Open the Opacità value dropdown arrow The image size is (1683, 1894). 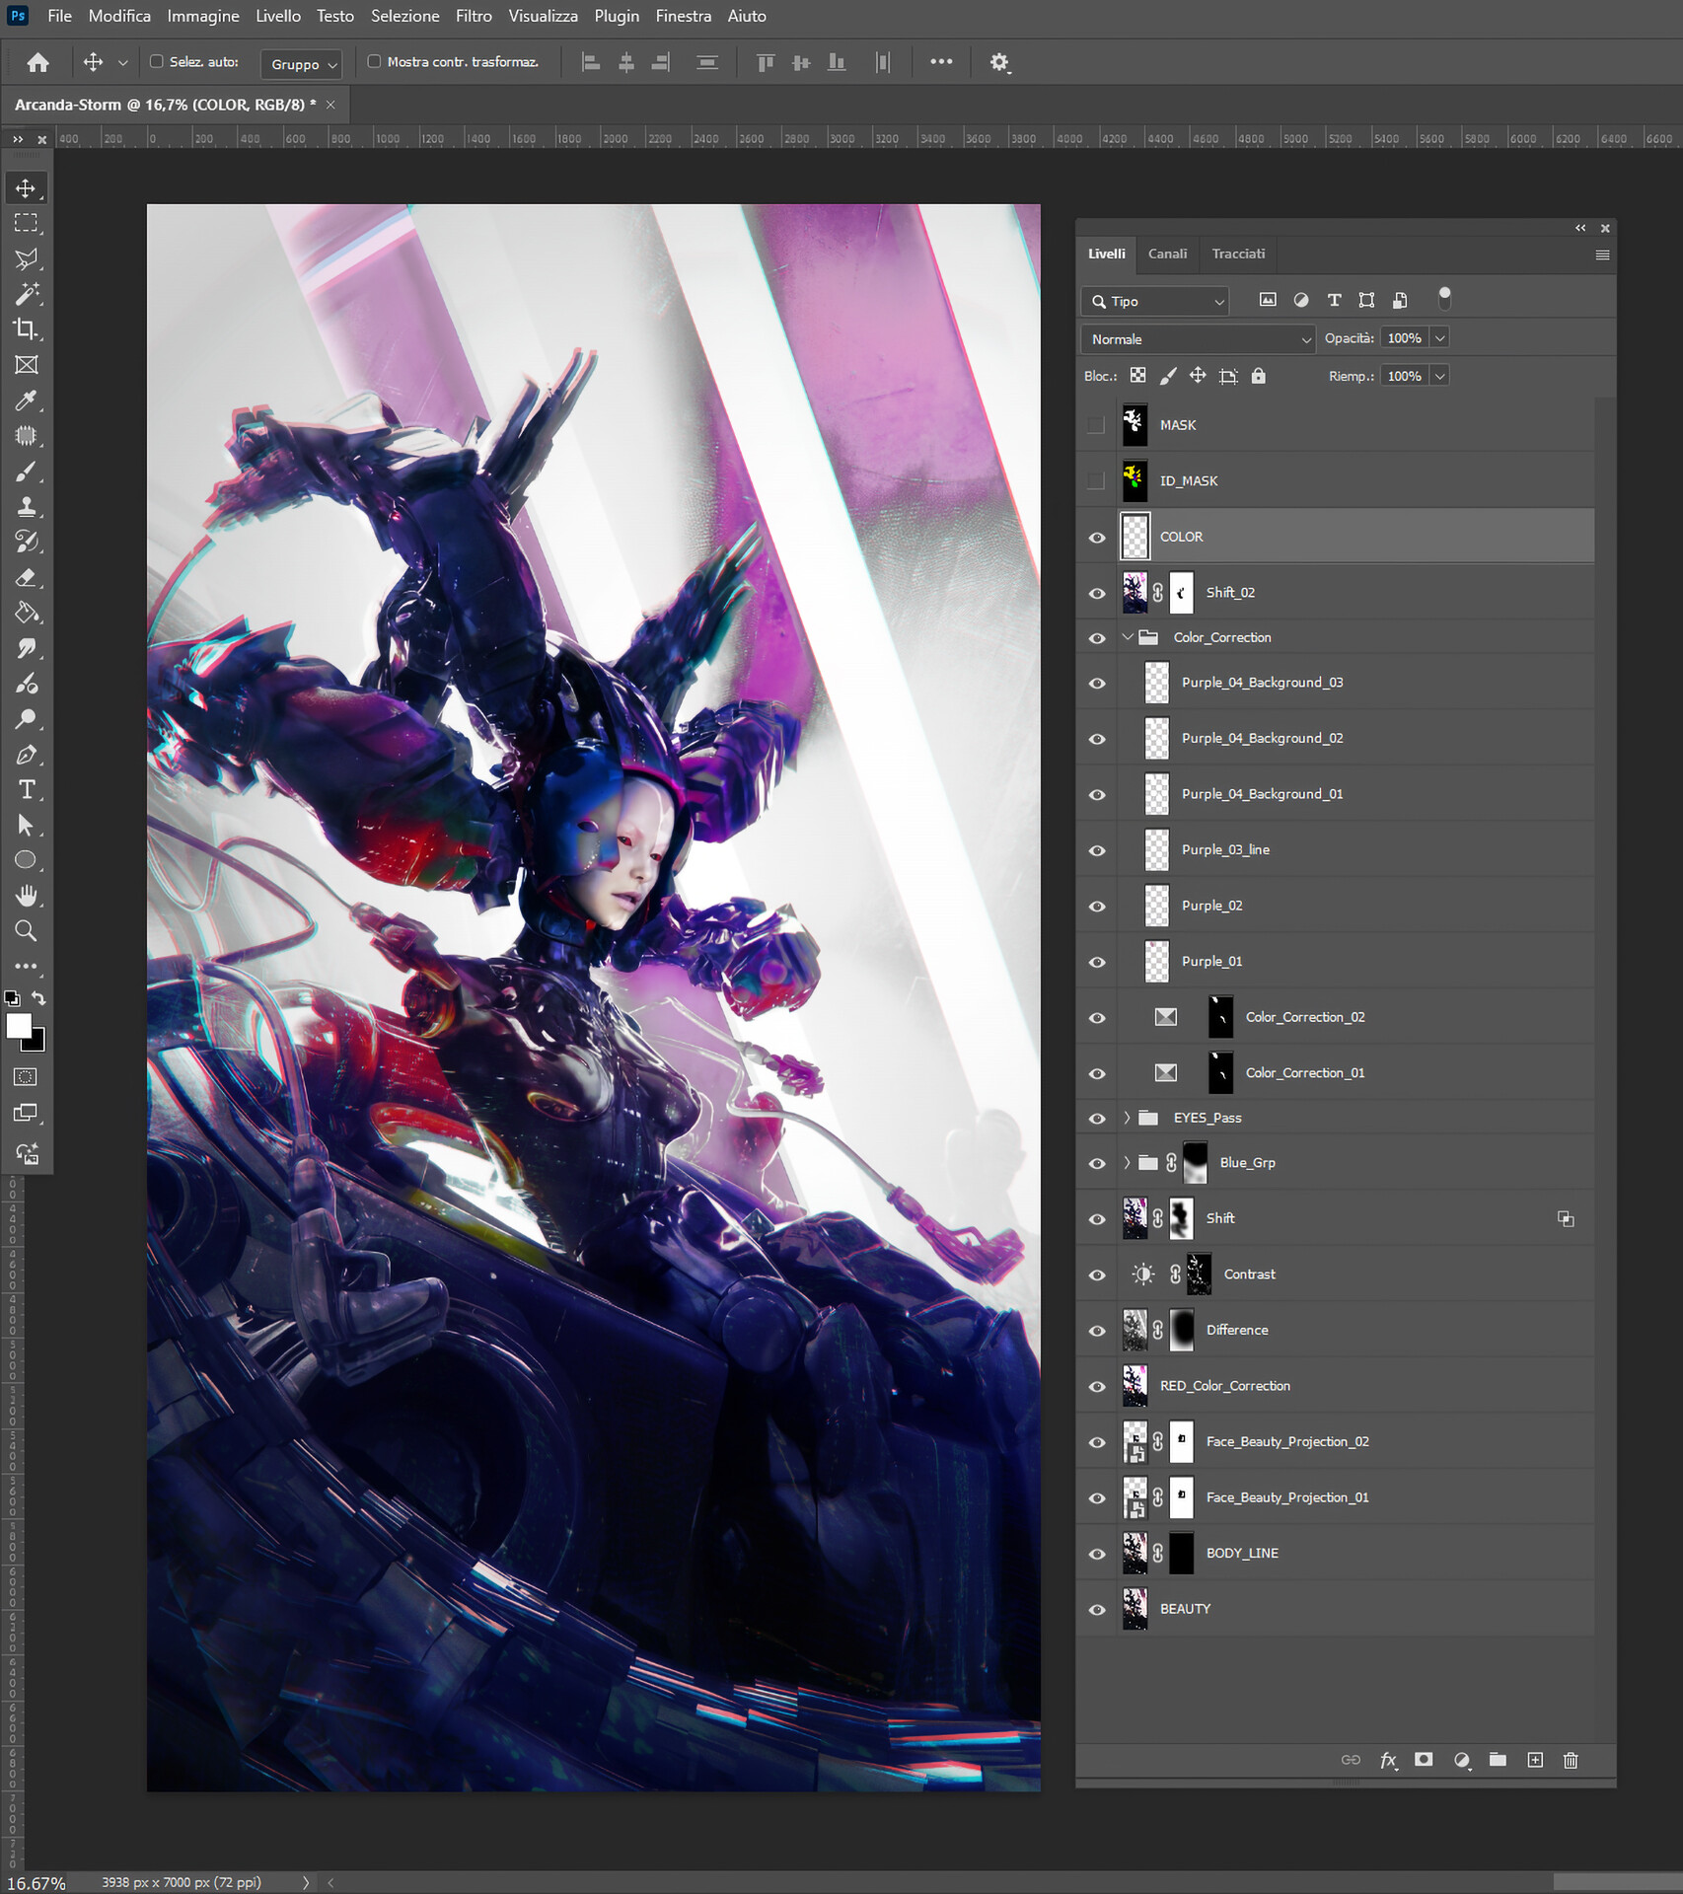point(1440,338)
